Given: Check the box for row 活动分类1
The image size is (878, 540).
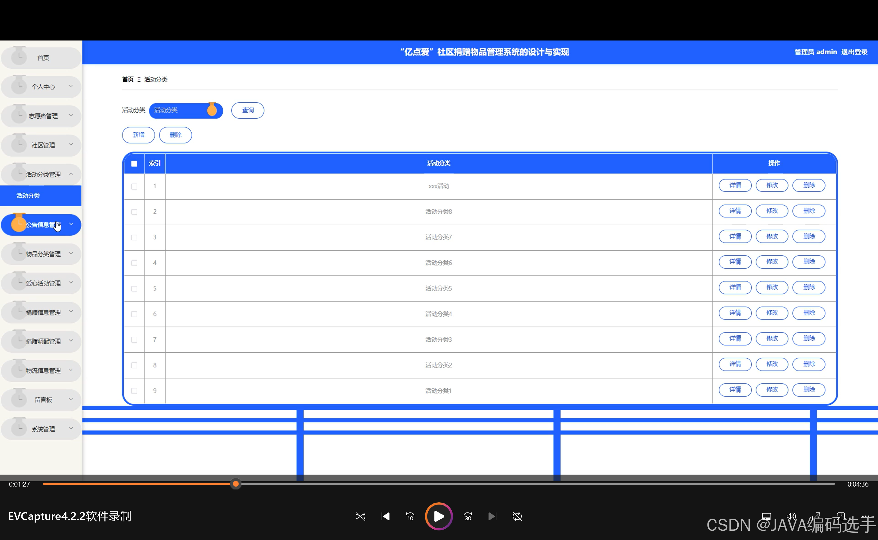Looking at the screenshot, I should (134, 391).
